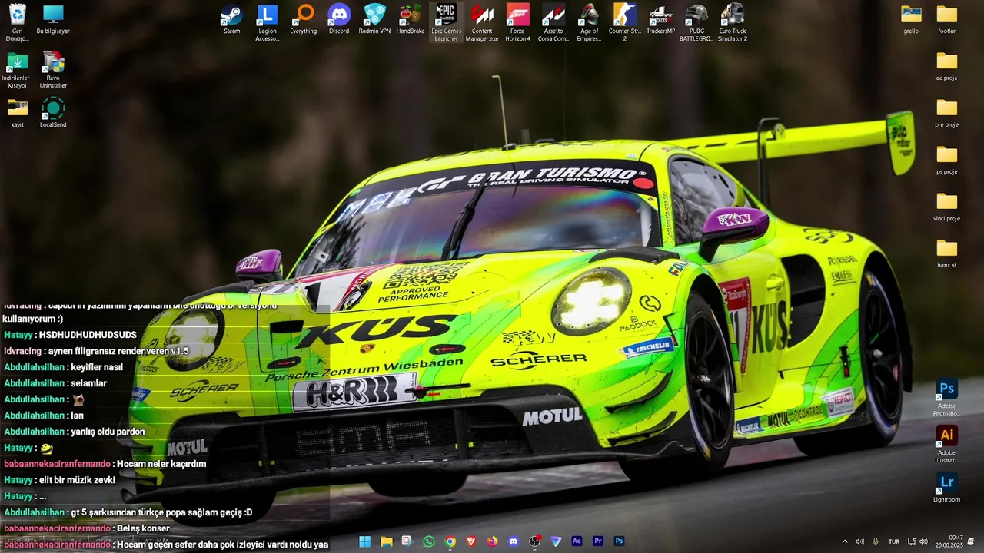Select the Bu bilgisayar desktop icon
The height and width of the screenshot is (553, 984).
click(x=53, y=20)
